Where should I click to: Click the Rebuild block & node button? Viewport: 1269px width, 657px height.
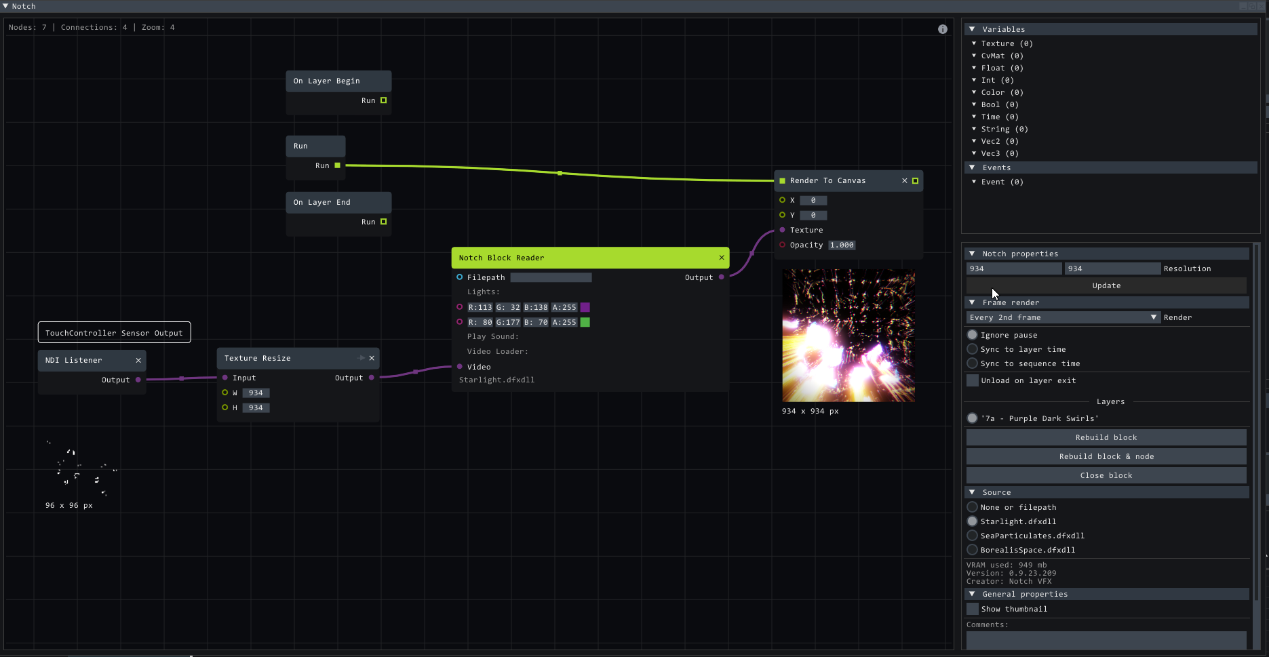[1106, 456]
